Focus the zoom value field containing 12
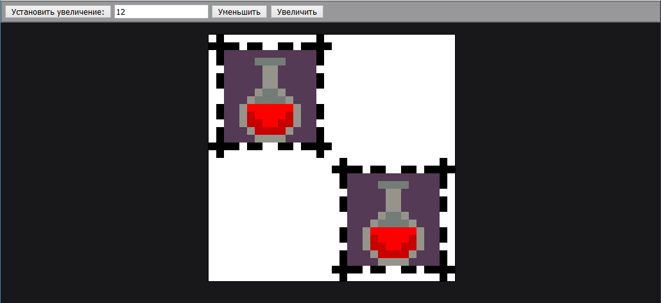Image resolution: width=661 pixels, height=303 pixels. [x=162, y=12]
